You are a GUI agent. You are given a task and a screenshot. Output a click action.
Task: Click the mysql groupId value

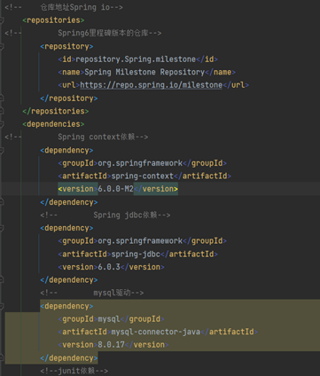109,319
